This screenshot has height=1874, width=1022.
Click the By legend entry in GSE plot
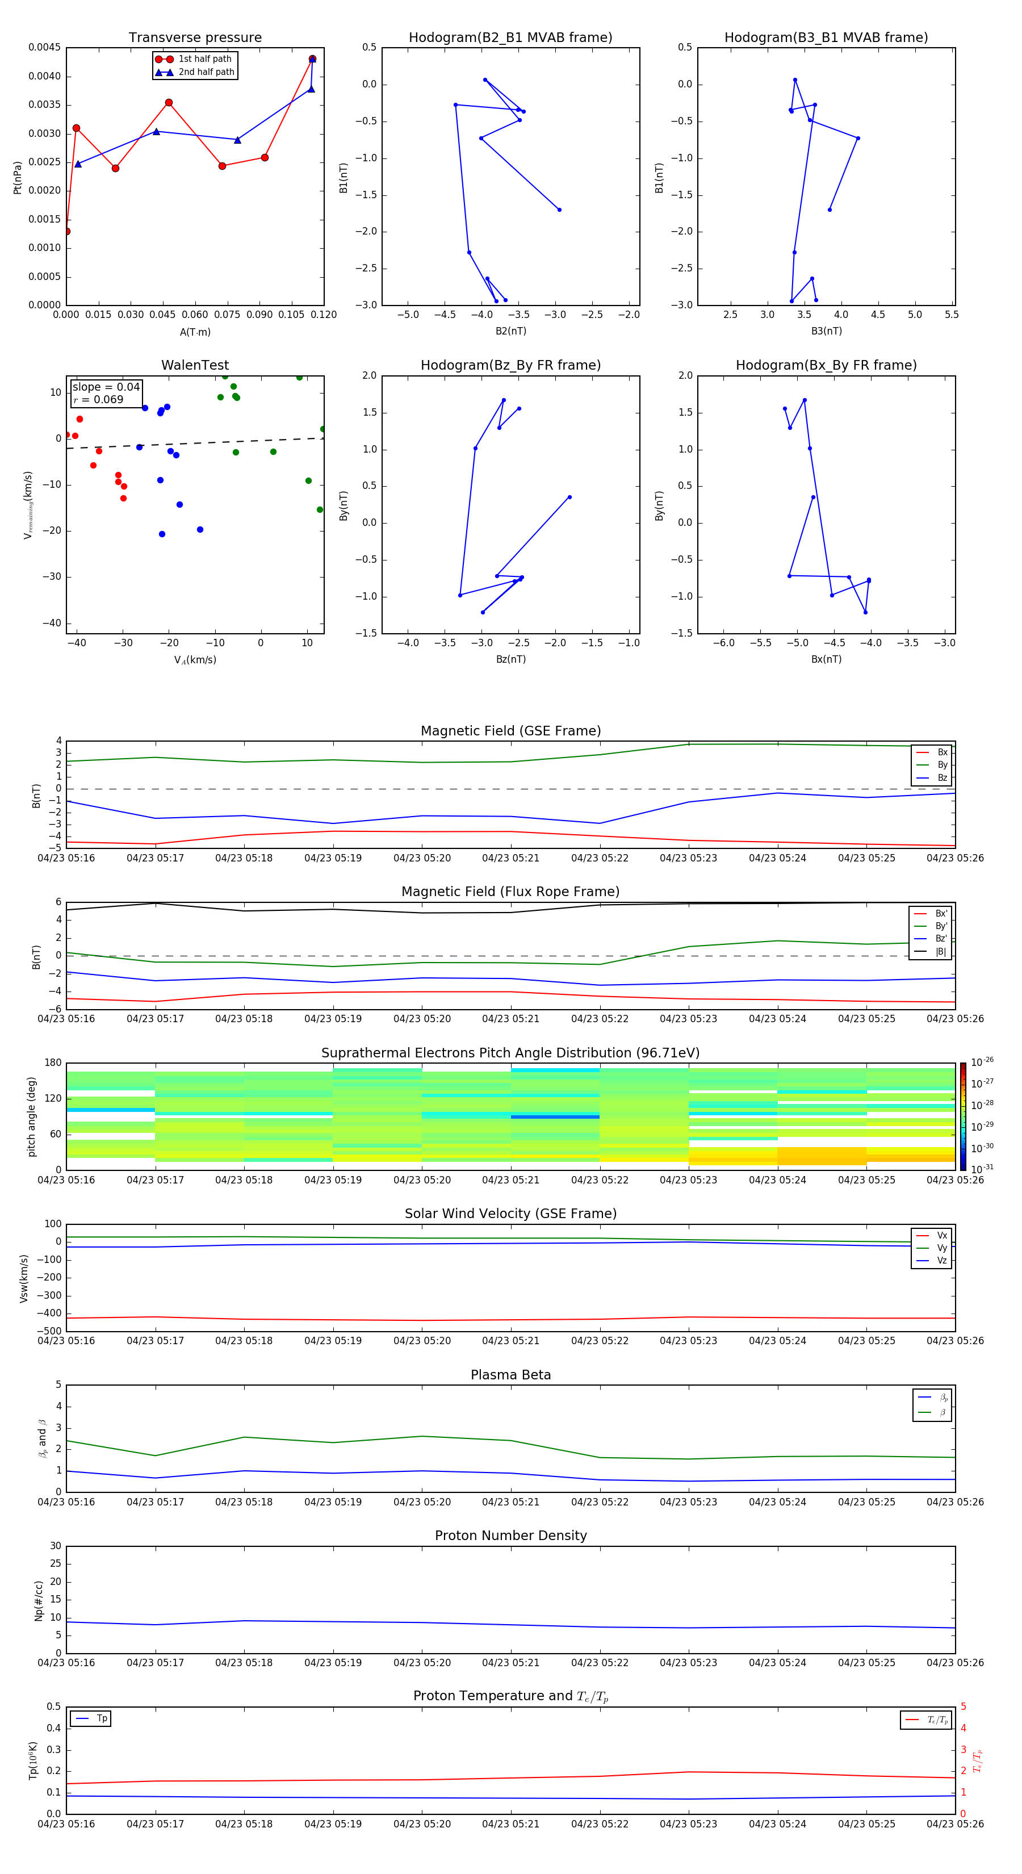932,764
